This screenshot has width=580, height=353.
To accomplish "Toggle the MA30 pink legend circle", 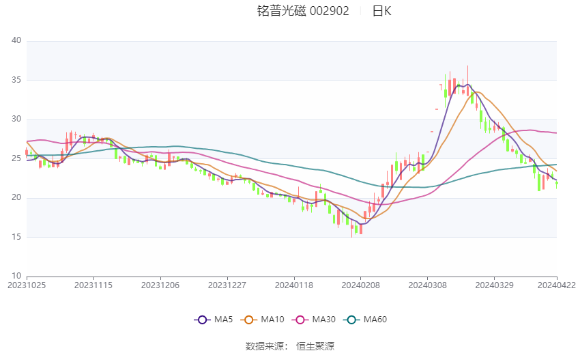I will pos(300,320).
